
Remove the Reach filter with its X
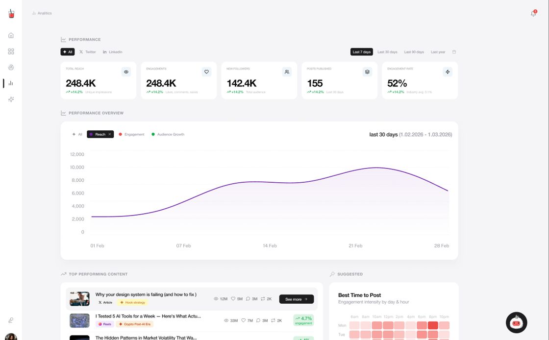click(110, 134)
